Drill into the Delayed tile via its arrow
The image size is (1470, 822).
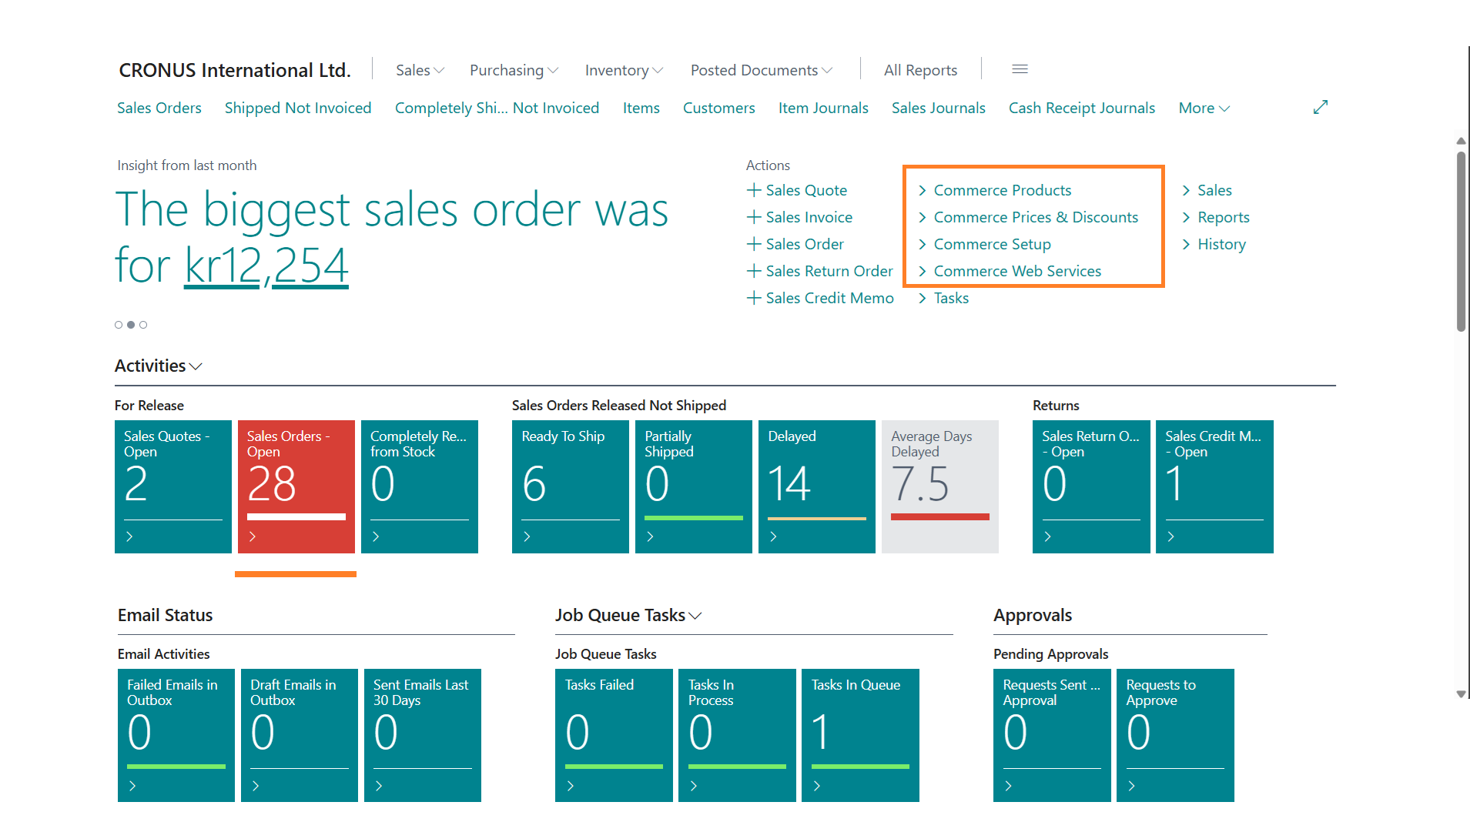(x=773, y=536)
